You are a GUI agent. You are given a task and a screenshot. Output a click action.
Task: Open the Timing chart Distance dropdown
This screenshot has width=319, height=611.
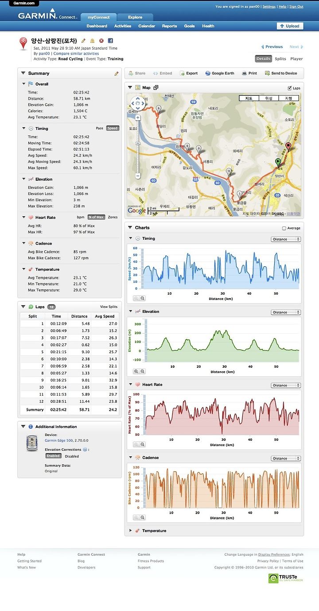click(x=286, y=239)
